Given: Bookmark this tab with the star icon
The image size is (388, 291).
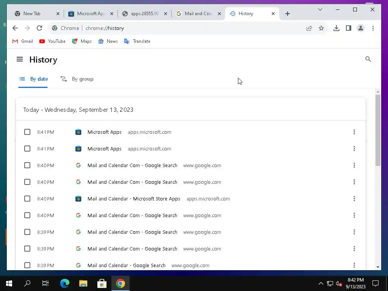Looking at the screenshot, I should click(x=321, y=28).
